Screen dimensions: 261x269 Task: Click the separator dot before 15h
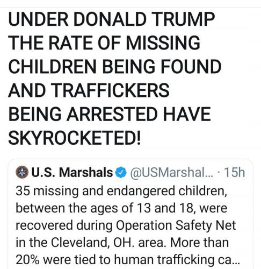(x=219, y=173)
